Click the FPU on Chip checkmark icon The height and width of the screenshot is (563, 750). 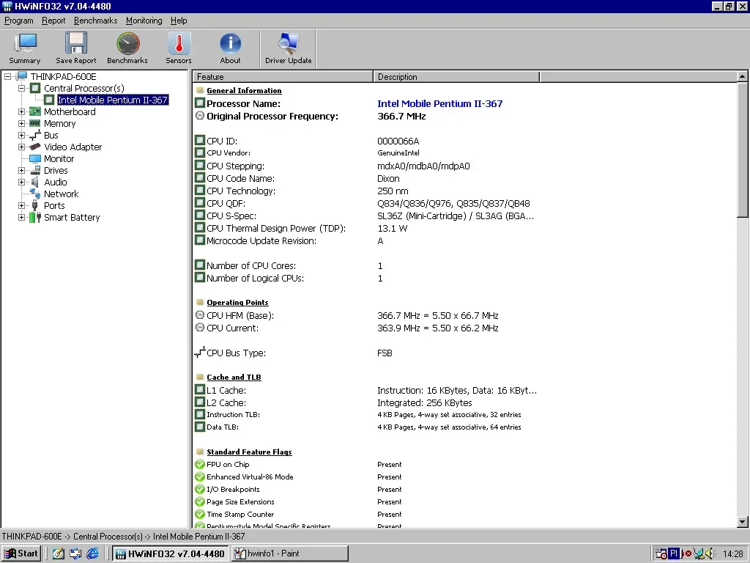pyautogui.click(x=200, y=464)
